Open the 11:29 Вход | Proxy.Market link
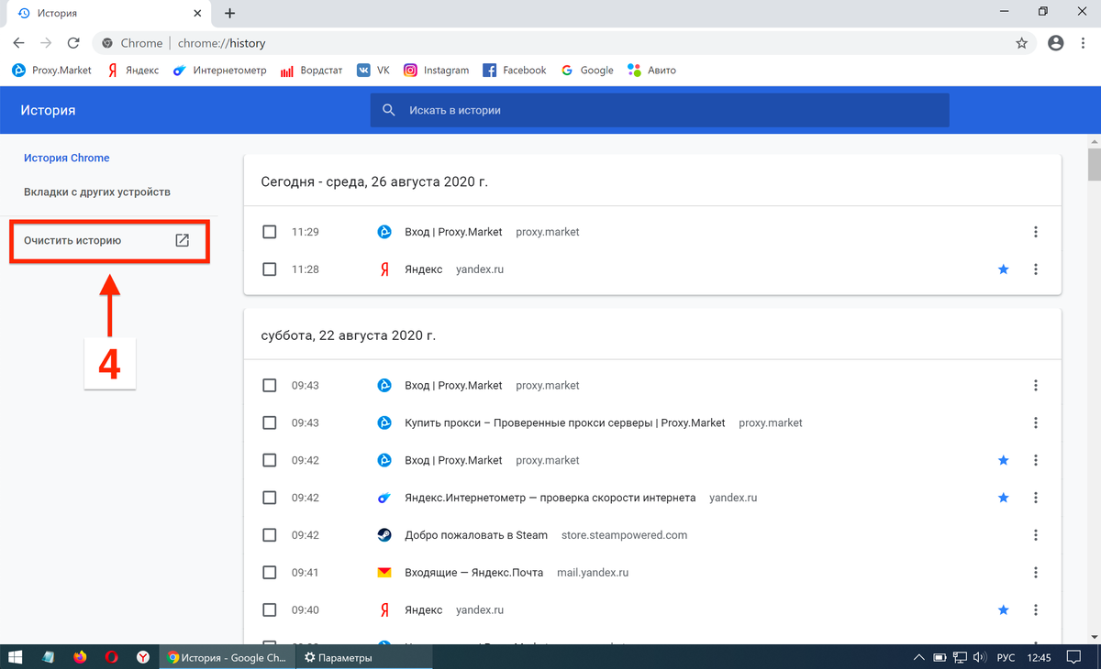1101x669 pixels. (453, 232)
